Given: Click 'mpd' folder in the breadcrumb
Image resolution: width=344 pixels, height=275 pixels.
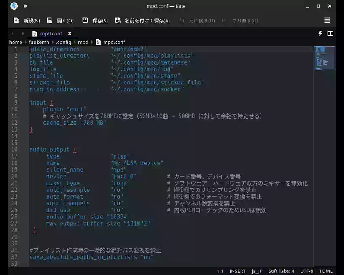Looking at the screenshot, I should [83, 42].
